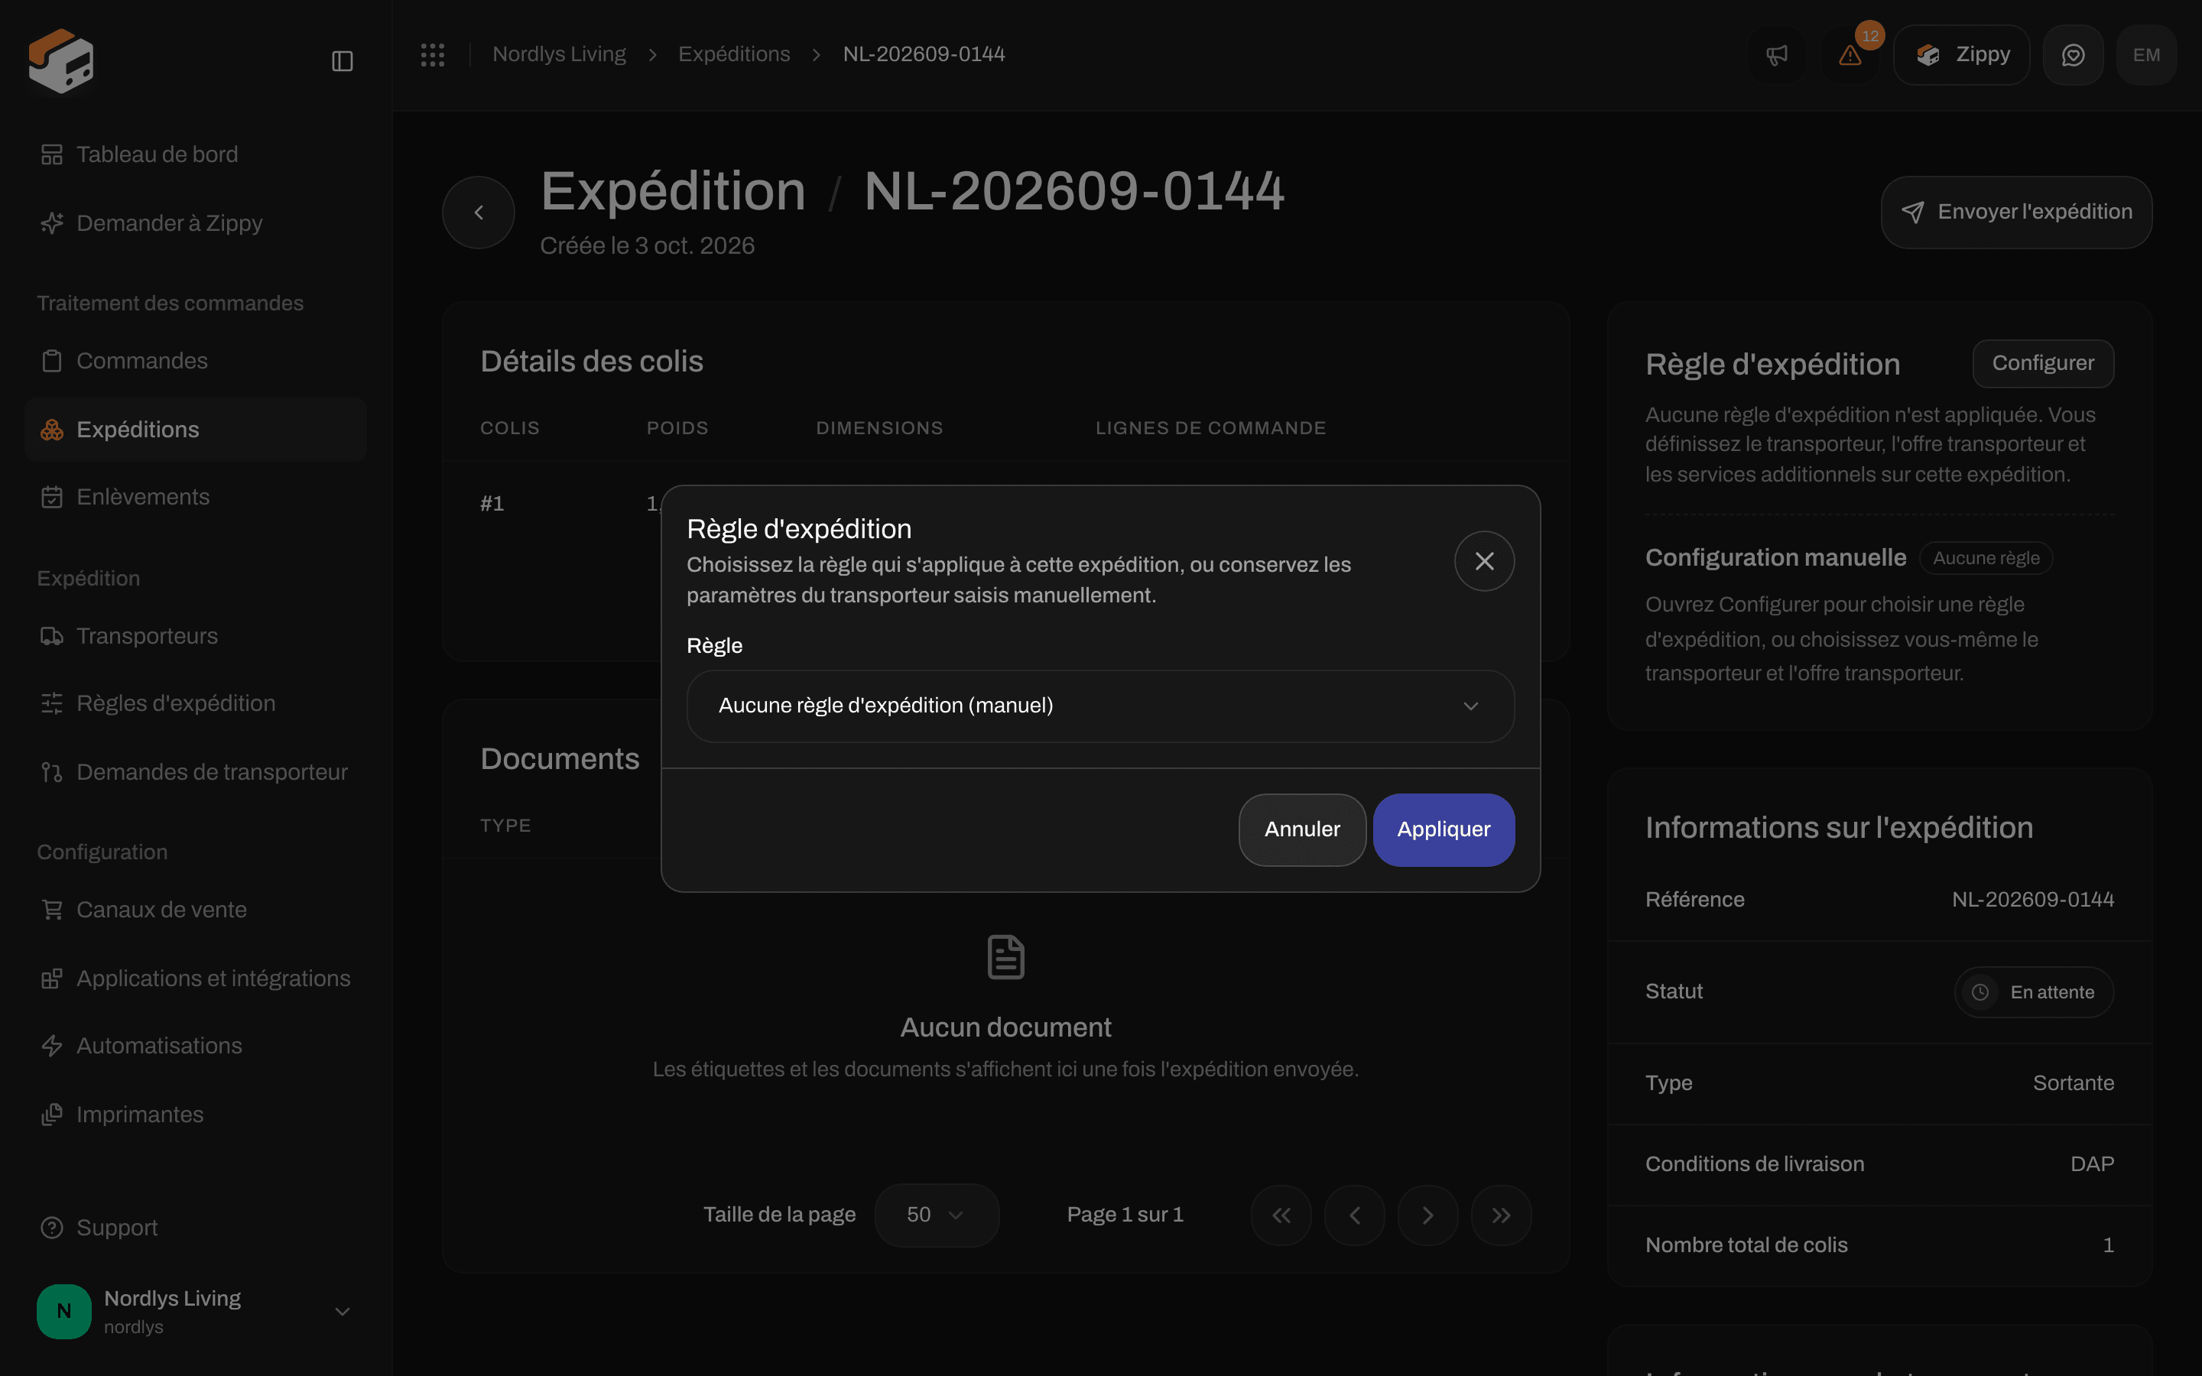Open the Règle dropdown selector
This screenshot has height=1376, width=2202.
(1100, 706)
